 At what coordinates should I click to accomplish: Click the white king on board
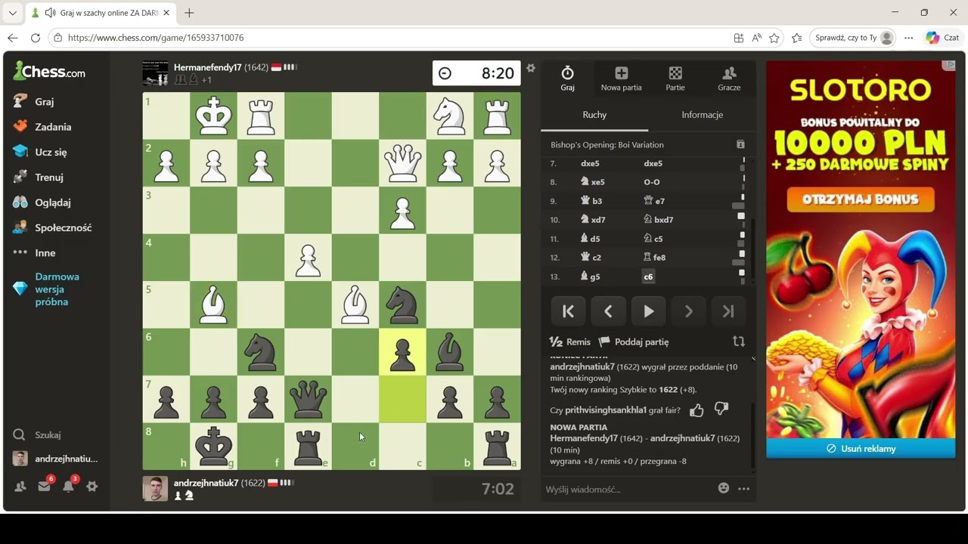pos(213,116)
